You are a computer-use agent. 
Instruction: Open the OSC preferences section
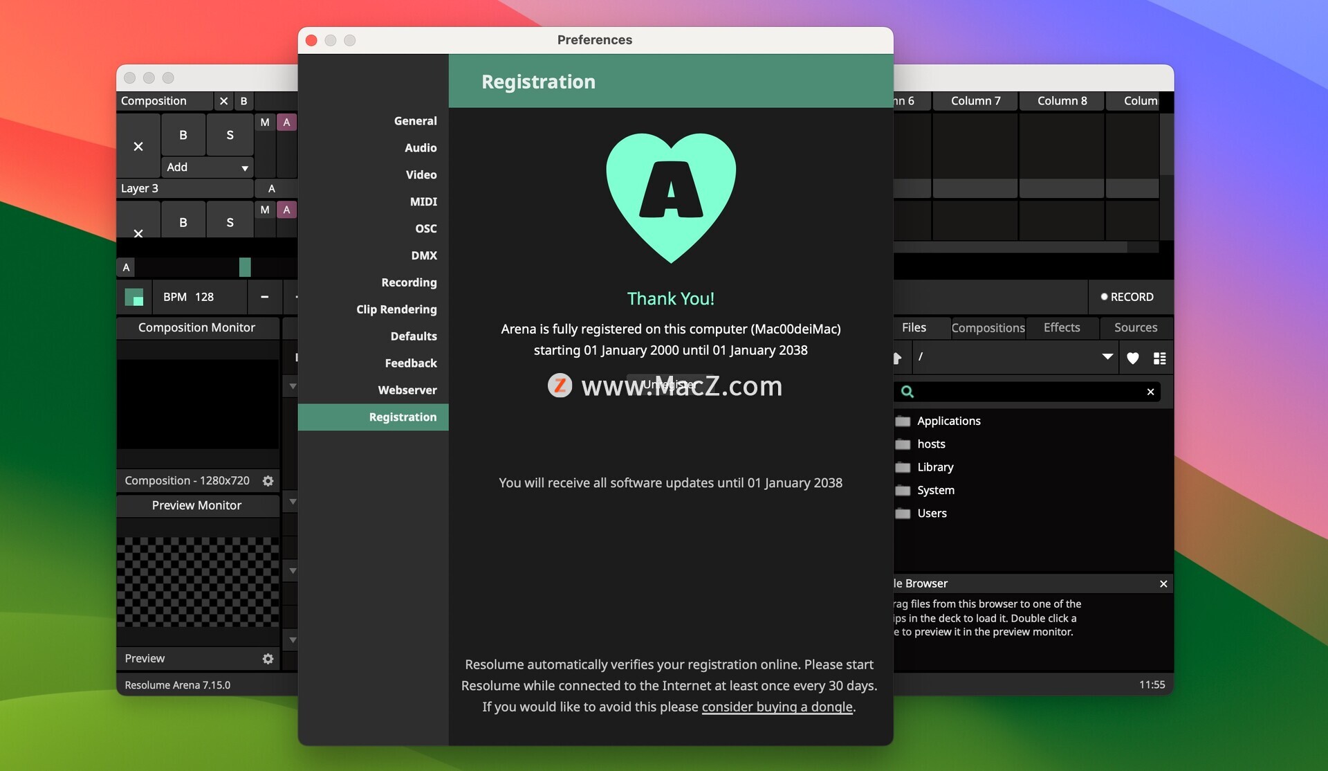426,228
